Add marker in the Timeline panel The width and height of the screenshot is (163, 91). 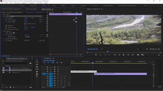click(57, 63)
